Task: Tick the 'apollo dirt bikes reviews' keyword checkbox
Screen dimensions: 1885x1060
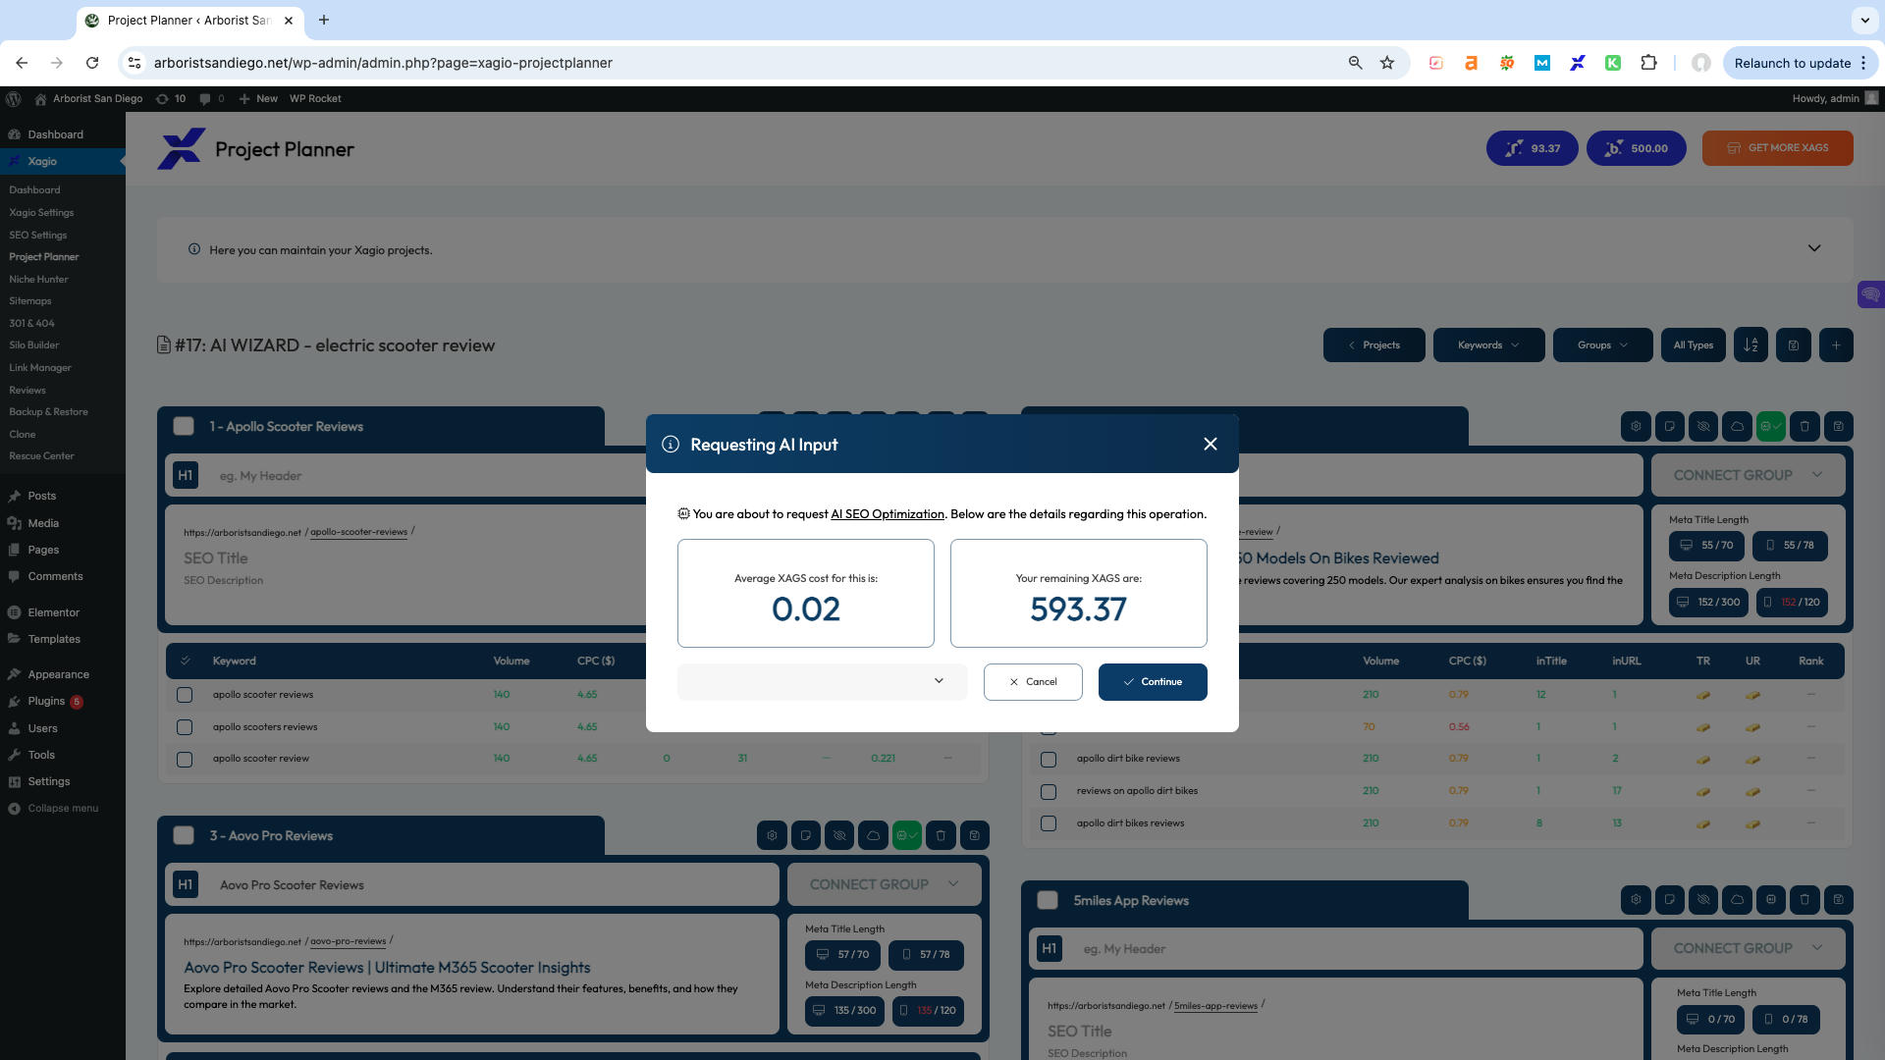Action: (1049, 823)
